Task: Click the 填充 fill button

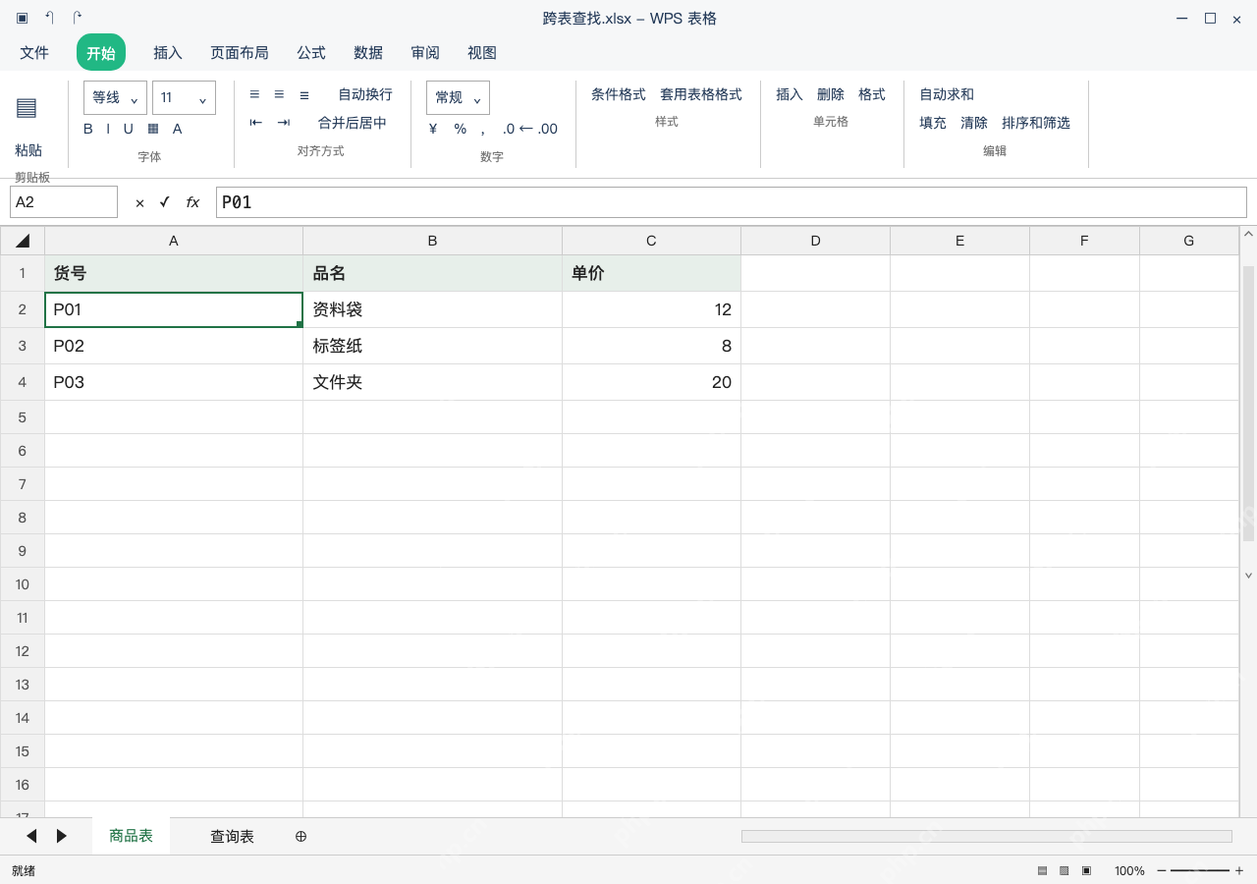Action: (933, 123)
